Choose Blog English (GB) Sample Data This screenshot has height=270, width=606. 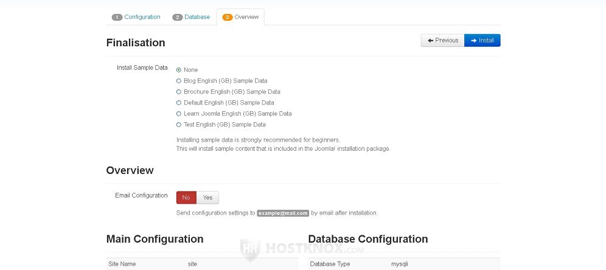coord(179,81)
